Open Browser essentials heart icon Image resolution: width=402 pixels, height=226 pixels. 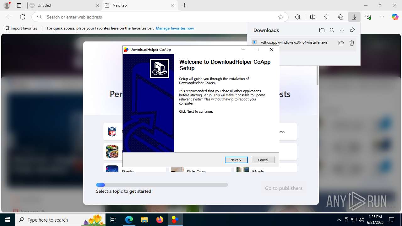[368, 17]
